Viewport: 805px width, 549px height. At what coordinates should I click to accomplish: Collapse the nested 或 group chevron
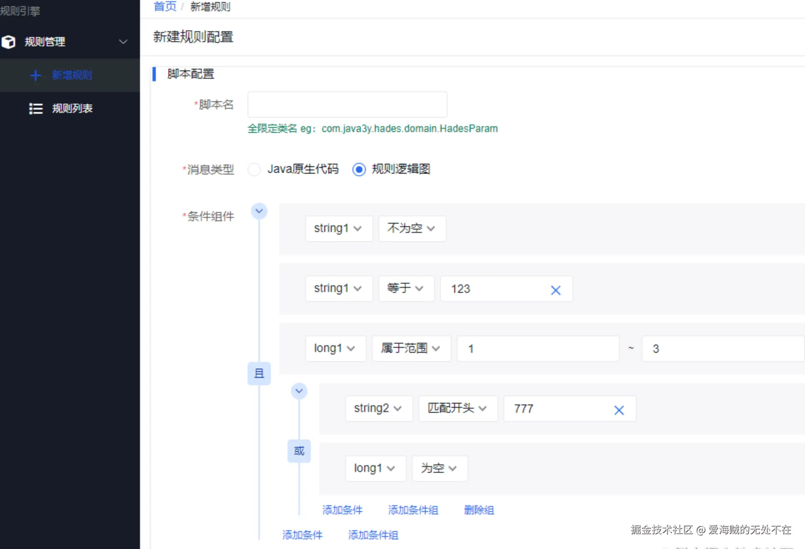(x=299, y=391)
